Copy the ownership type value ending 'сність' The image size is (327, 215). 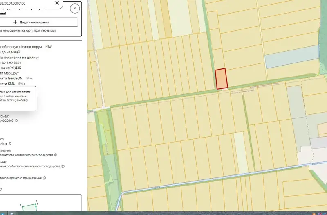10,144
